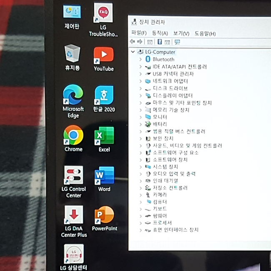Open 한글 2020 desktop shortcut
The height and width of the screenshot is (271, 271).
point(104,98)
